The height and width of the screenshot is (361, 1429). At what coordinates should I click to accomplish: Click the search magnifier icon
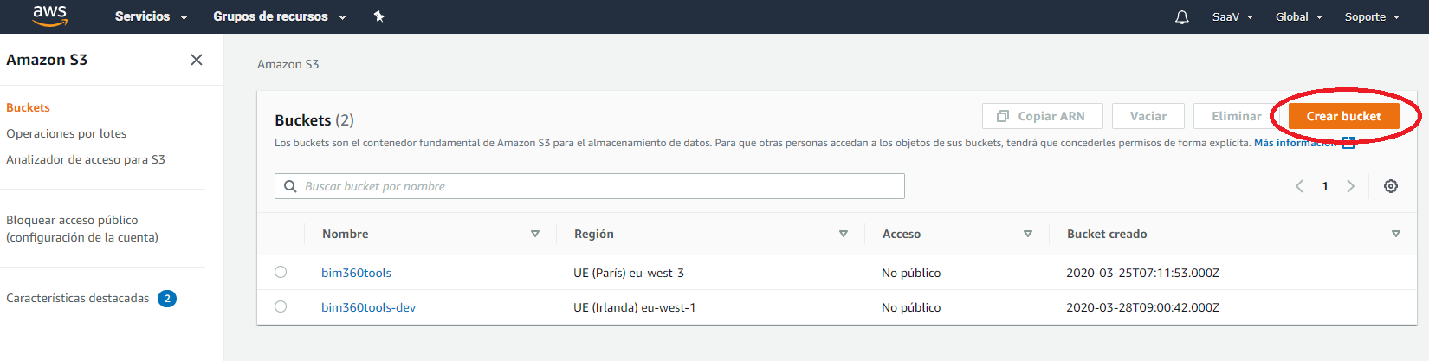[x=290, y=186]
